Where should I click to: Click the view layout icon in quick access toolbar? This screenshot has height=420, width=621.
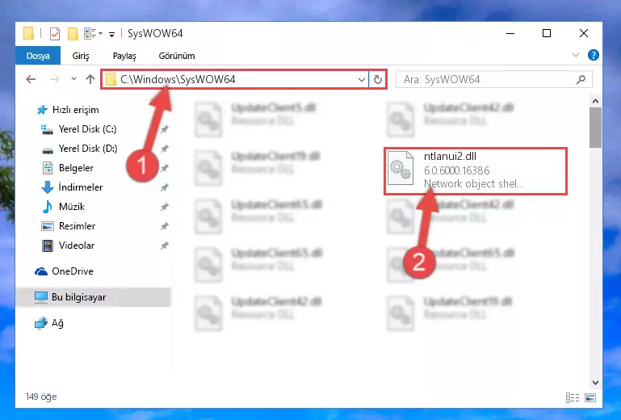[90, 34]
